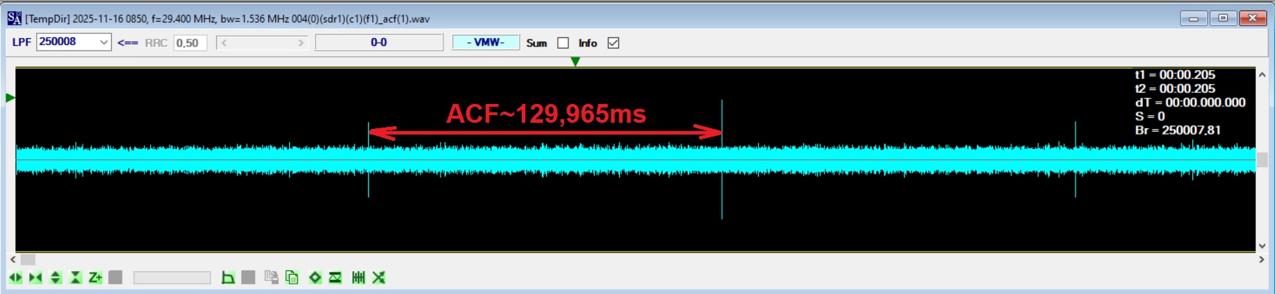1275x294 pixels.
Task: Click the vertical compress hourglass icon
Action: point(76,277)
